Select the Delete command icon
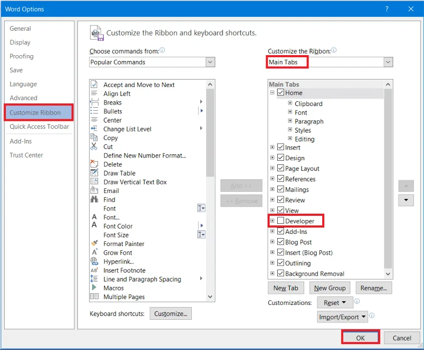Screen dimensions: 424x350 (94, 164)
